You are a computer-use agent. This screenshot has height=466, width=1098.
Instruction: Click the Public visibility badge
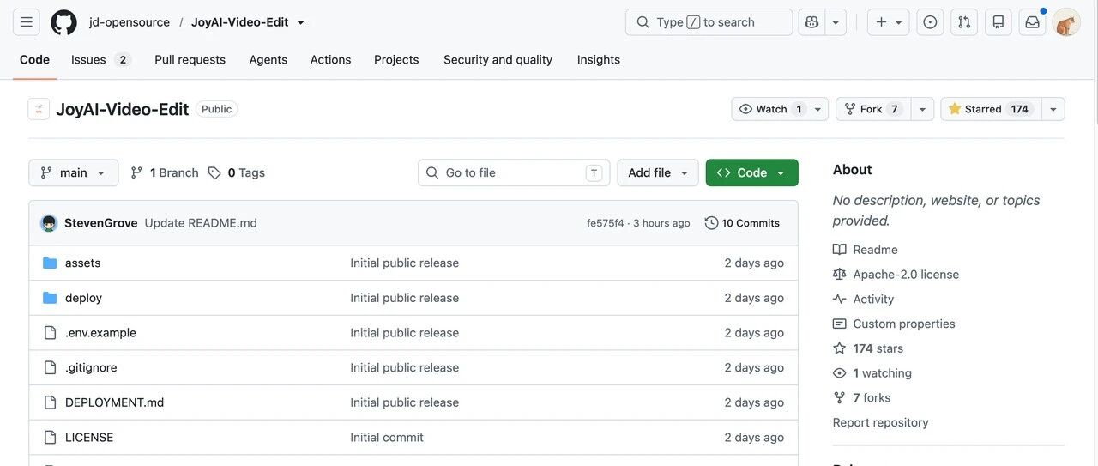[217, 109]
